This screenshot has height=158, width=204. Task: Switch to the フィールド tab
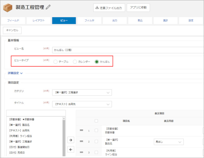(x=13, y=20)
